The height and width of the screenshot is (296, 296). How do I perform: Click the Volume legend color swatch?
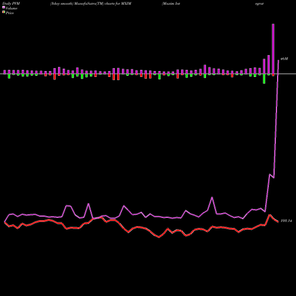[4, 8]
